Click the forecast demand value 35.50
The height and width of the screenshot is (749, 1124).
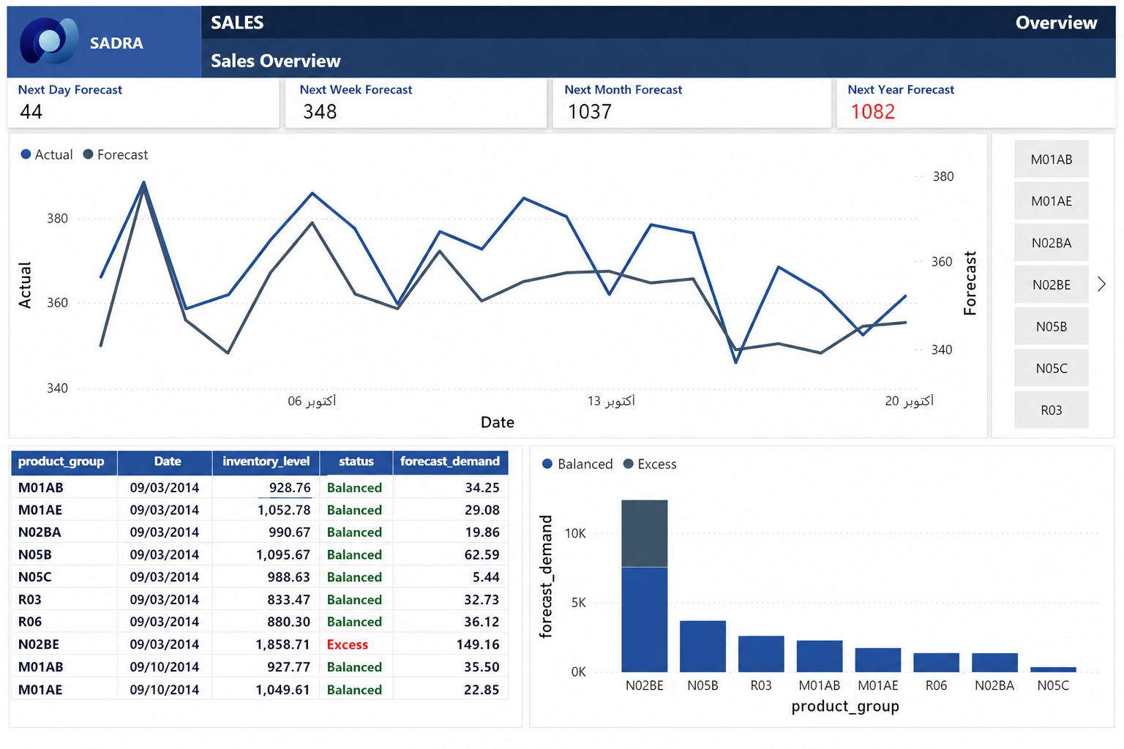pyautogui.click(x=482, y=667)
